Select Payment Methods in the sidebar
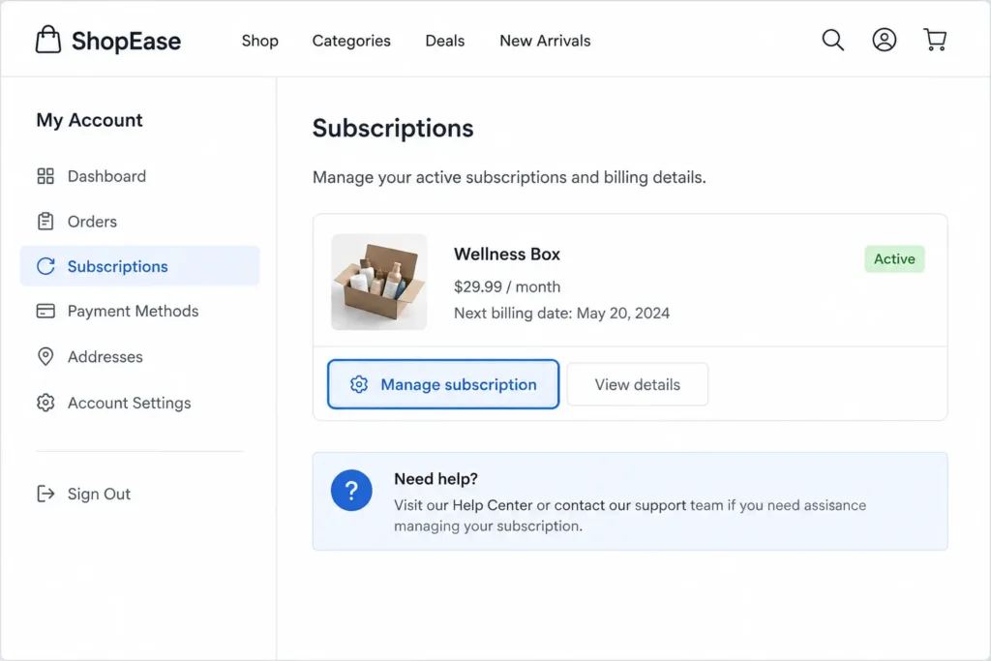This screenshot has height=661, width=991. (x=139, y=311)
